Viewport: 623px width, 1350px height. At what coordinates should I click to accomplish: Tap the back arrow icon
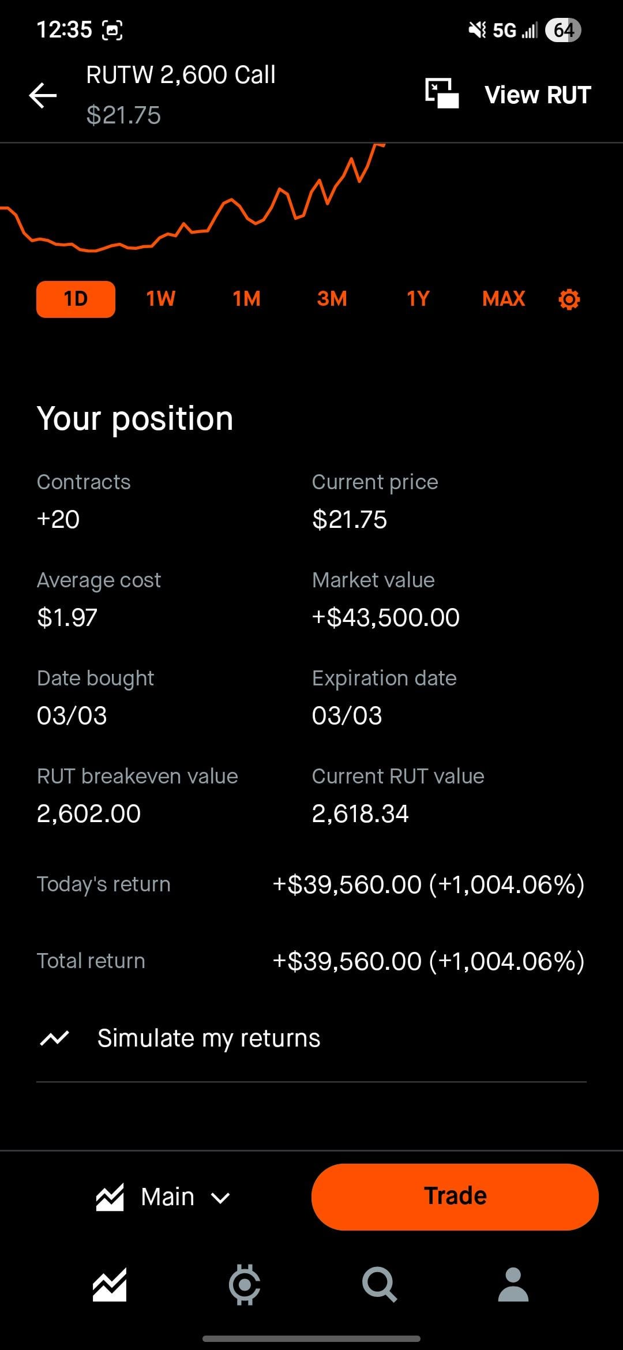click(x=43, y=95)
